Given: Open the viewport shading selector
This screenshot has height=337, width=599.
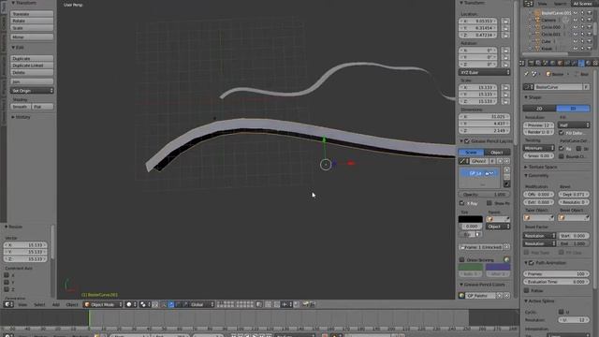Looking at the screenshot, I should (131, 304).
